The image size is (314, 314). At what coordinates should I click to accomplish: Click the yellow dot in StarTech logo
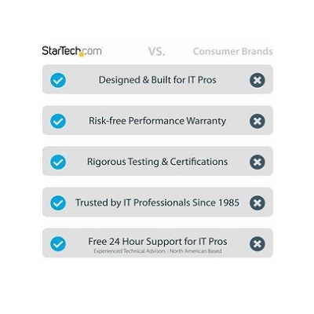pyautogui.click(x=82, y=54)
